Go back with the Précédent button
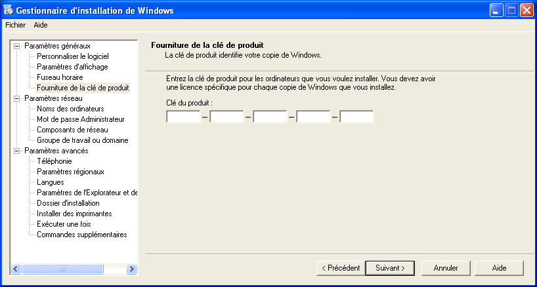 coord(341,268)
